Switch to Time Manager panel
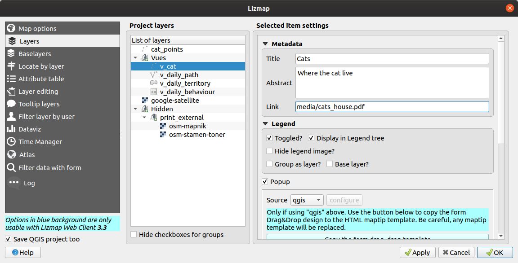This screenshot has width=518, height=263. tap(63, 142)
